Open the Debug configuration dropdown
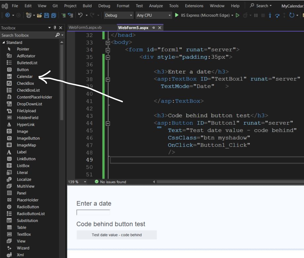Viewport: 304px width, 258px height. pyautogui.click(x=118, y=15)
